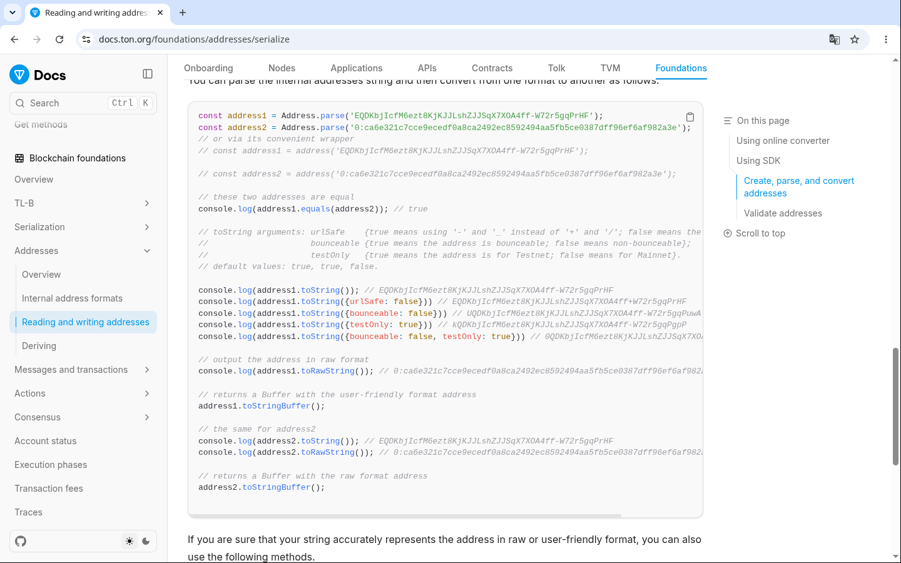Image resolution: width=901 pixels, height=563 pixels.
Task: Click the Scroll to top link
Action: coord(754,233)
